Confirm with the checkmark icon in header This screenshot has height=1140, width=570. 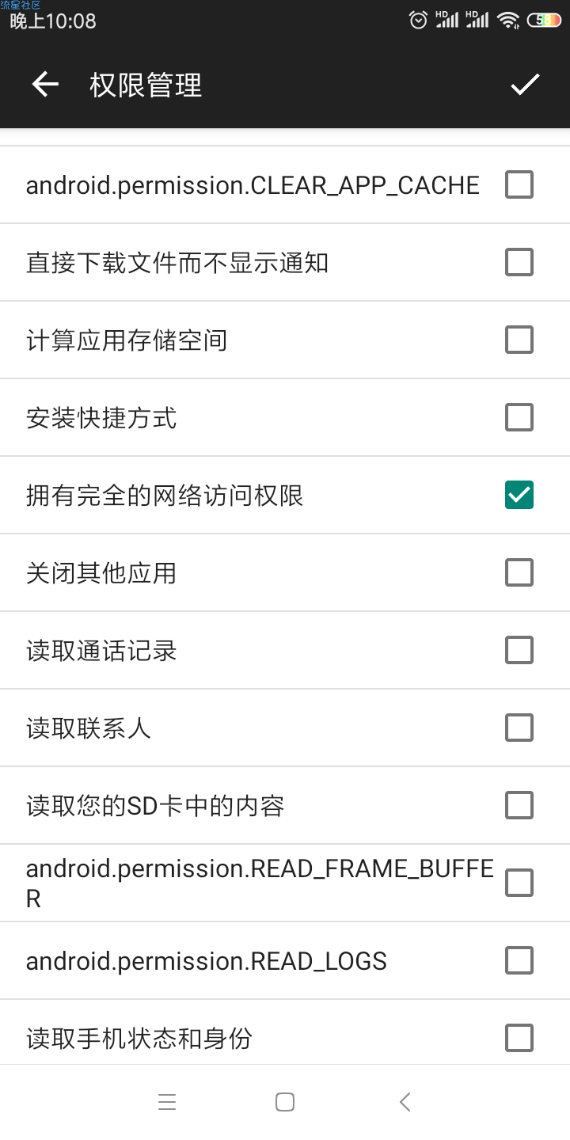[x=525, y=85]
